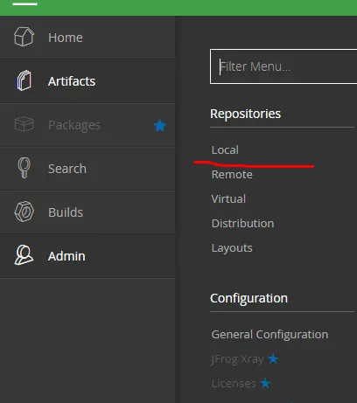Click the Search magnifier icon
Screen dimensions: 357x403
click(x=24, y=168)
